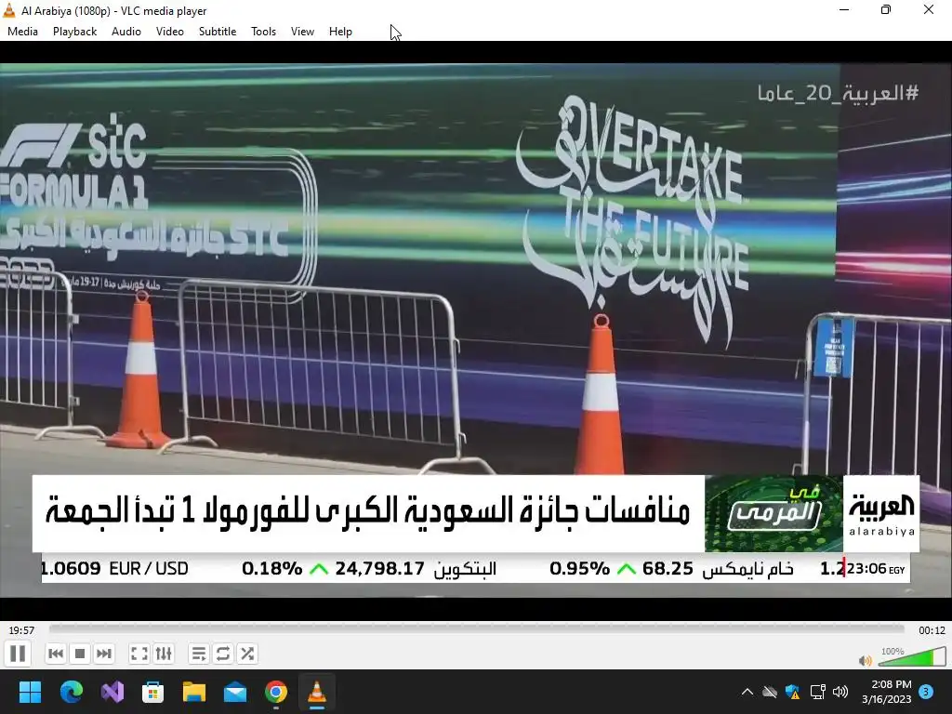Open clock and date 2:08 PM
Viewport: 952px width, 714px height.
click(886, 692)
